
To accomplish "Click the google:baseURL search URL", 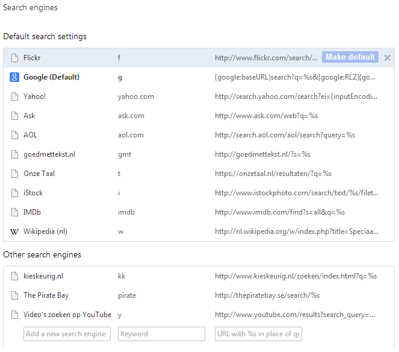I will click(x=295, y=77).
